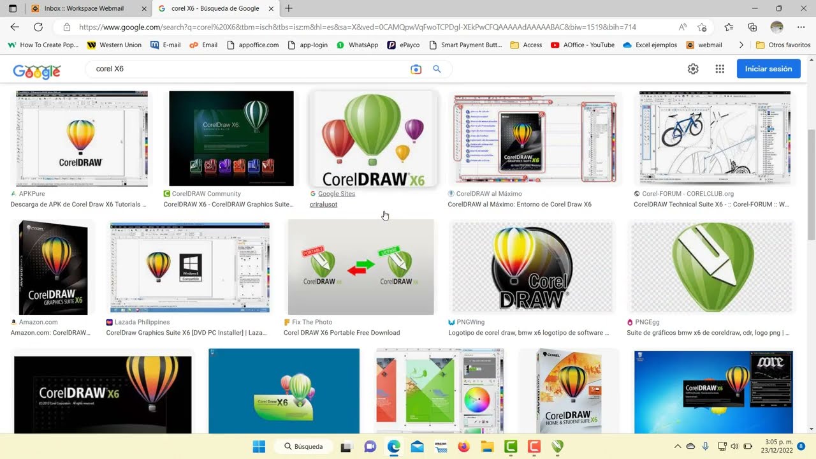Open the volume speaker tray icon
The width and height of the screenshot is (816, 459).
[x=734, y=446]
